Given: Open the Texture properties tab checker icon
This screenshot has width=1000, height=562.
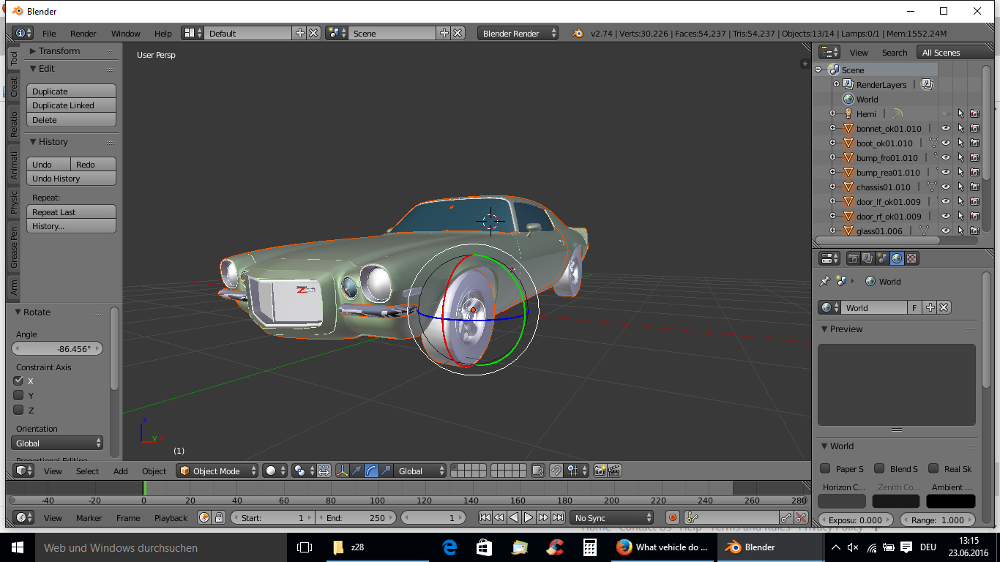Looking at the screenshot, I should pos(911,258).
